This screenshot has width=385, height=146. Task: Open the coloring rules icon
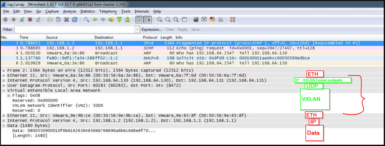pyautogui.click(x=212, y=20)
